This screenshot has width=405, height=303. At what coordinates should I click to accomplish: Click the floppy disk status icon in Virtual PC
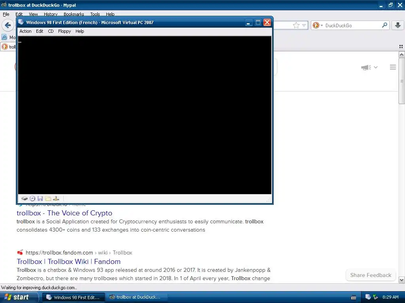pos(40,198)
